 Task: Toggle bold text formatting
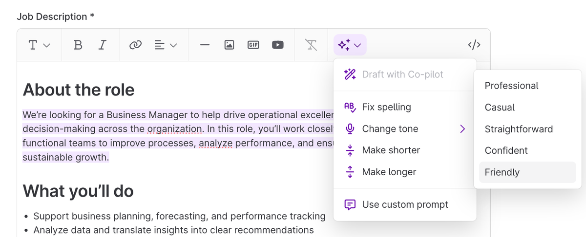click(x=78, y=45)
